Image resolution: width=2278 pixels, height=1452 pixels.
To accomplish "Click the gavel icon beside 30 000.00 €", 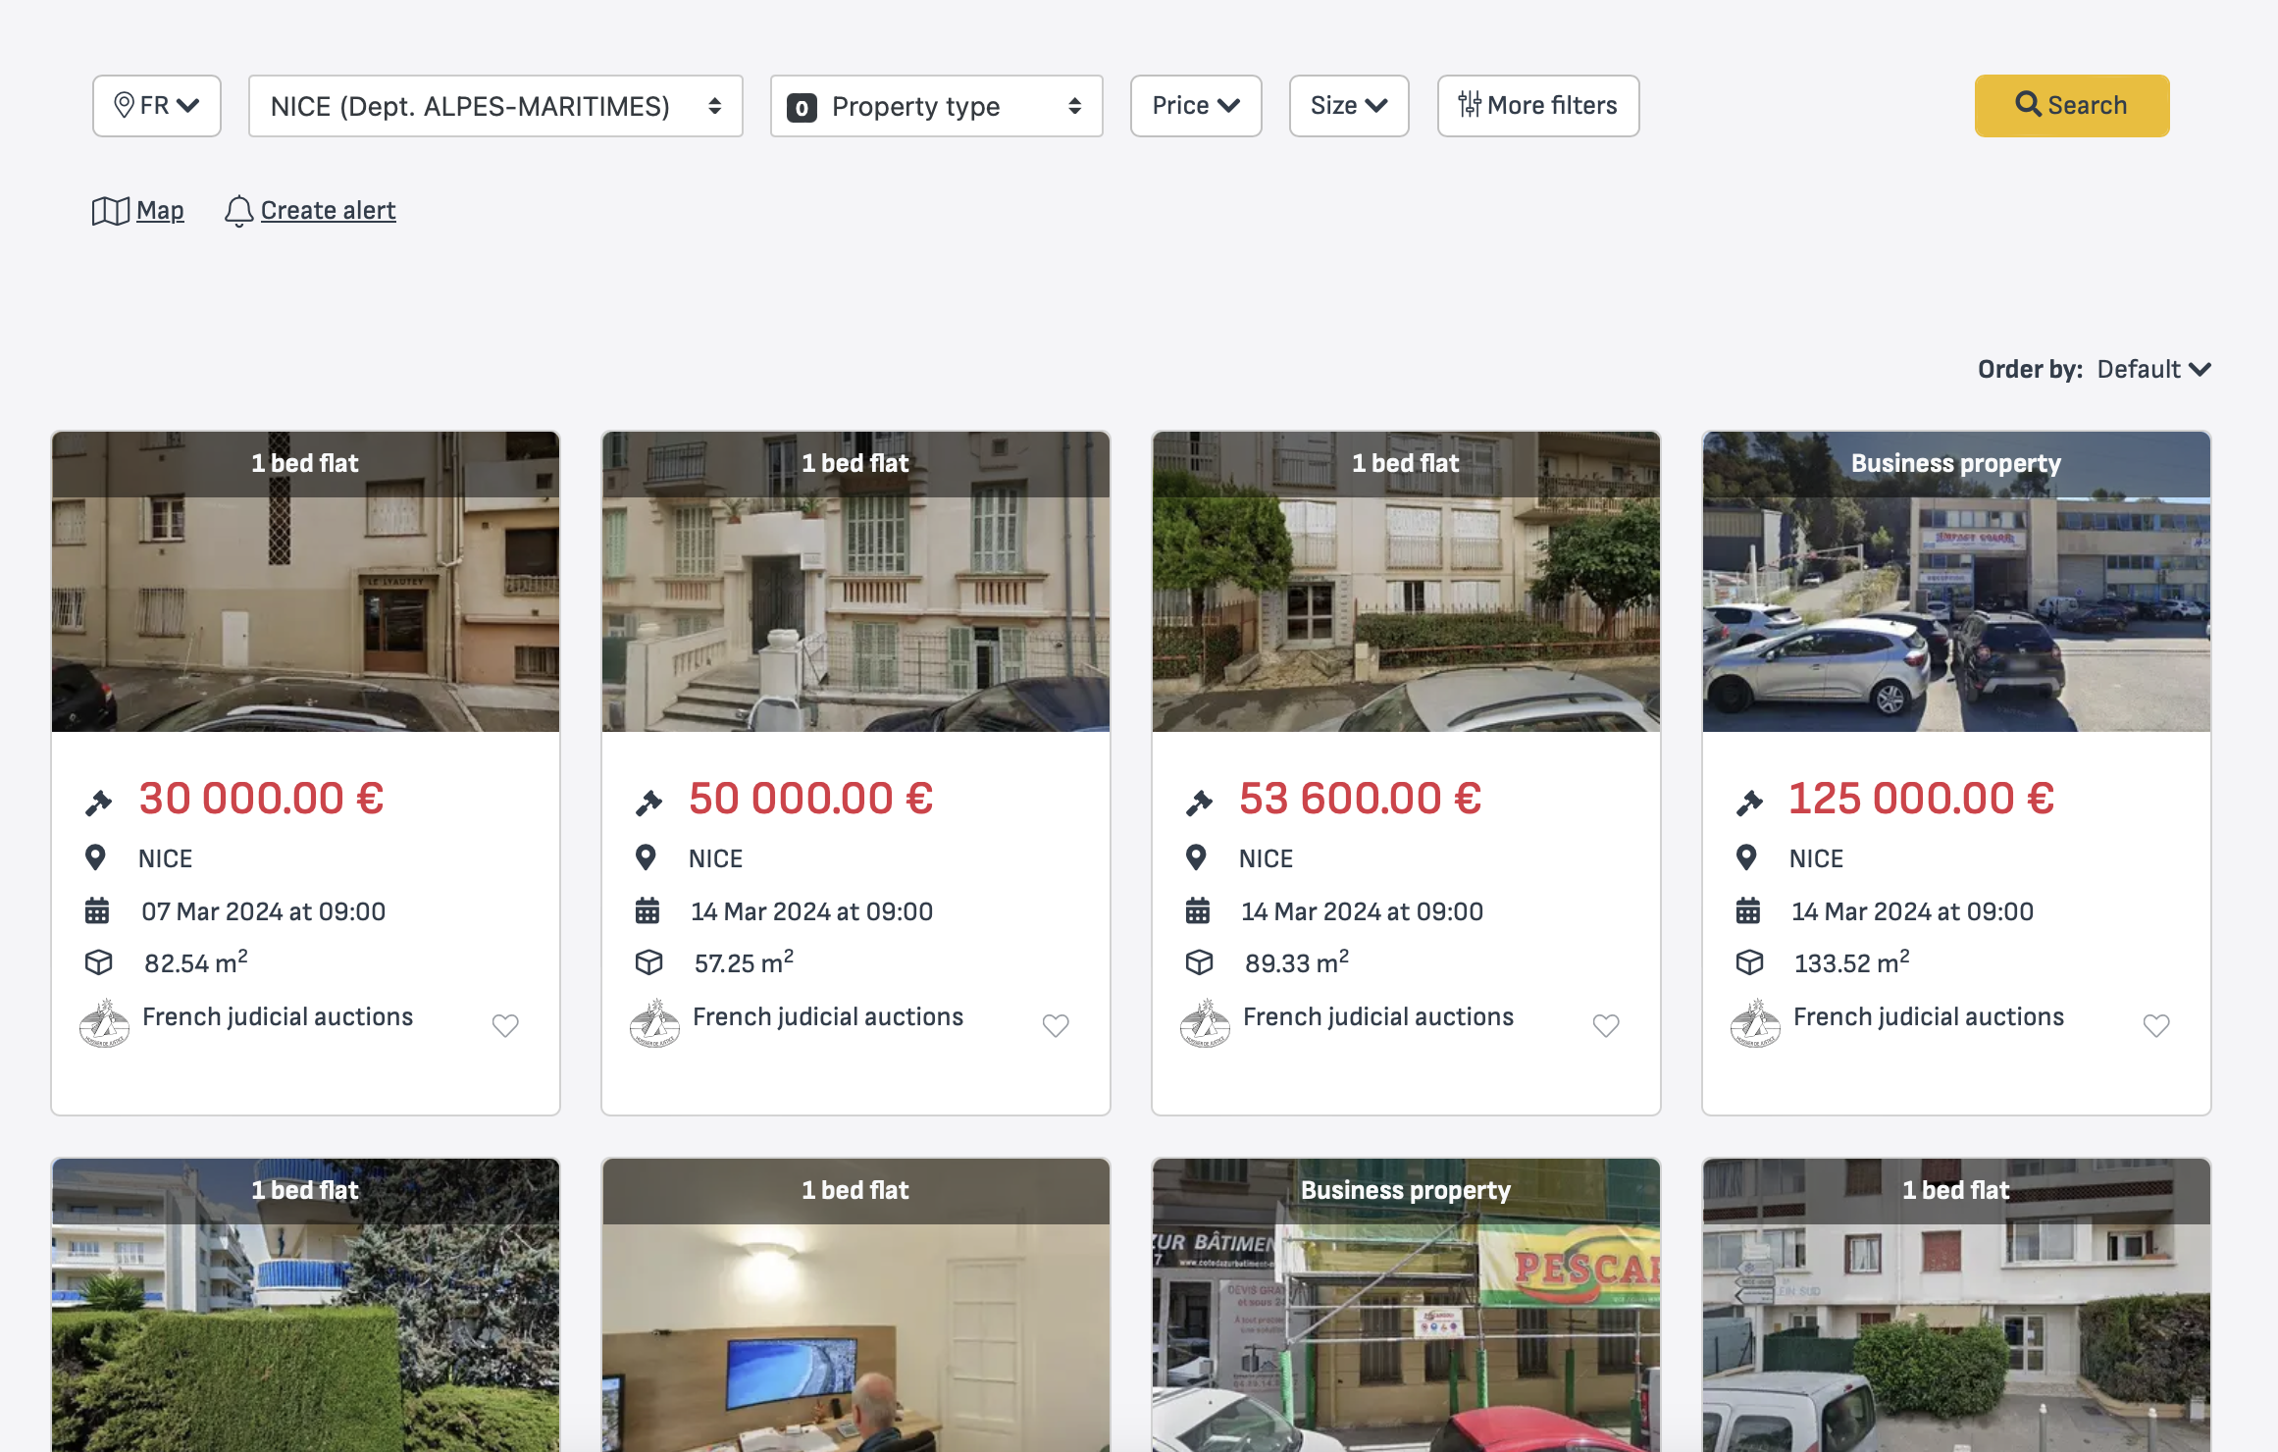I will 98,803.
